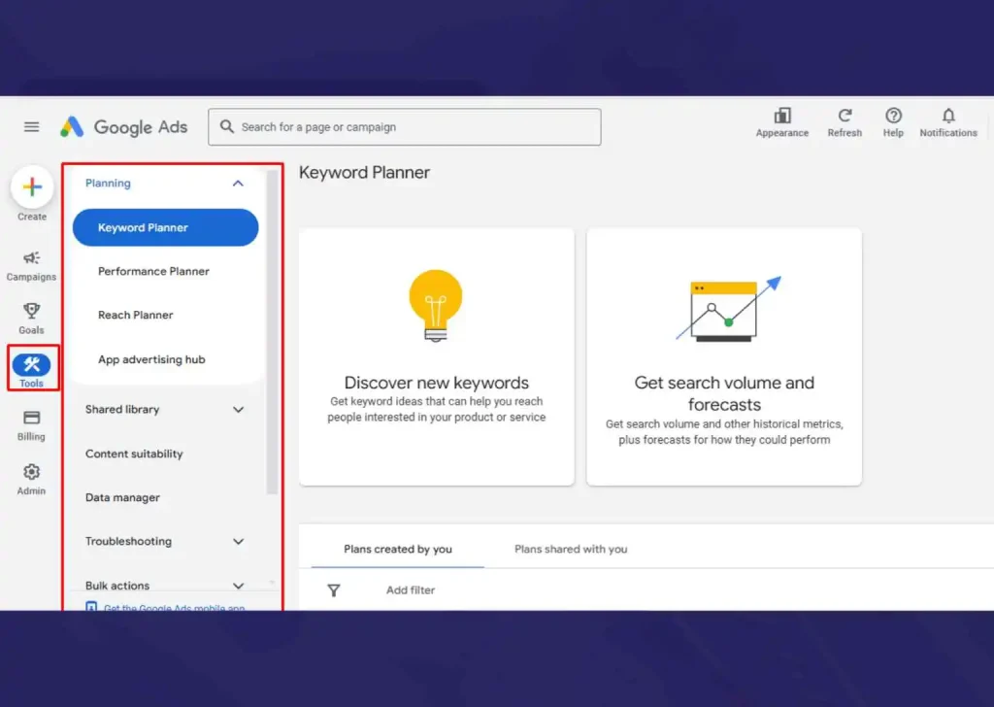Screen dimensions: 994x707
Task: Focus the page or campaign search field
Action: (x=405, y=127)
